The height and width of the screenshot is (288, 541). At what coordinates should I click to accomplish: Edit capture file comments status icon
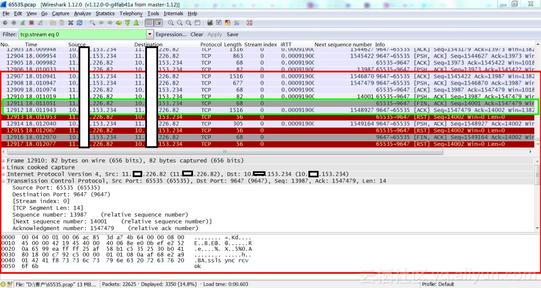click(10, 284)
